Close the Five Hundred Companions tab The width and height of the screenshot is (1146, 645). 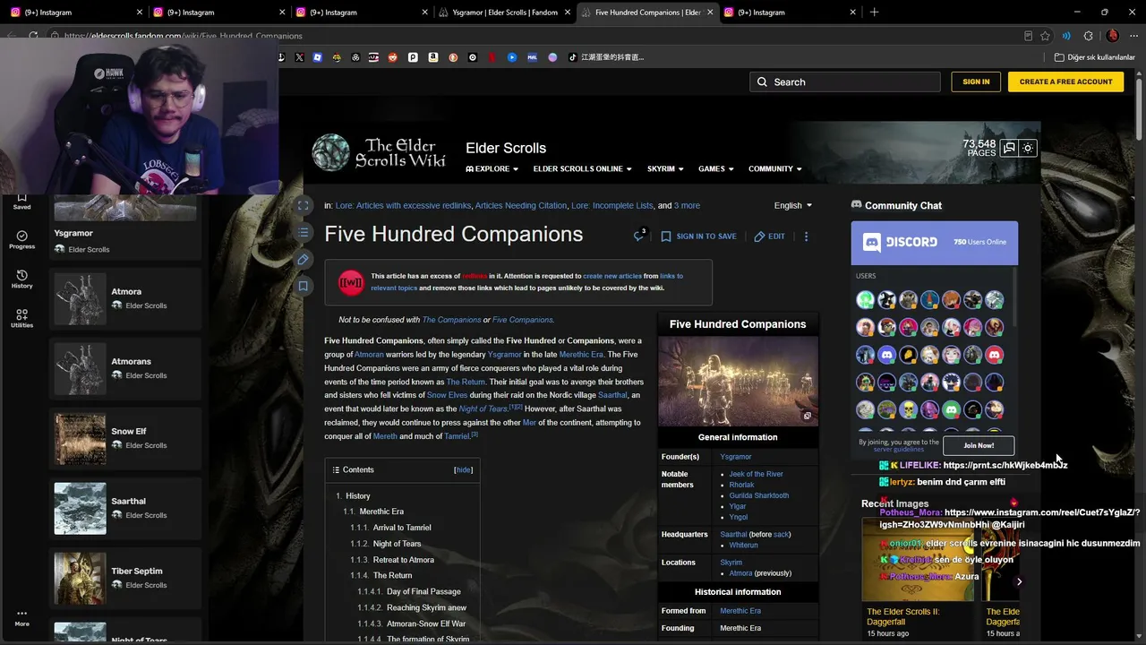tap(710, 13)
